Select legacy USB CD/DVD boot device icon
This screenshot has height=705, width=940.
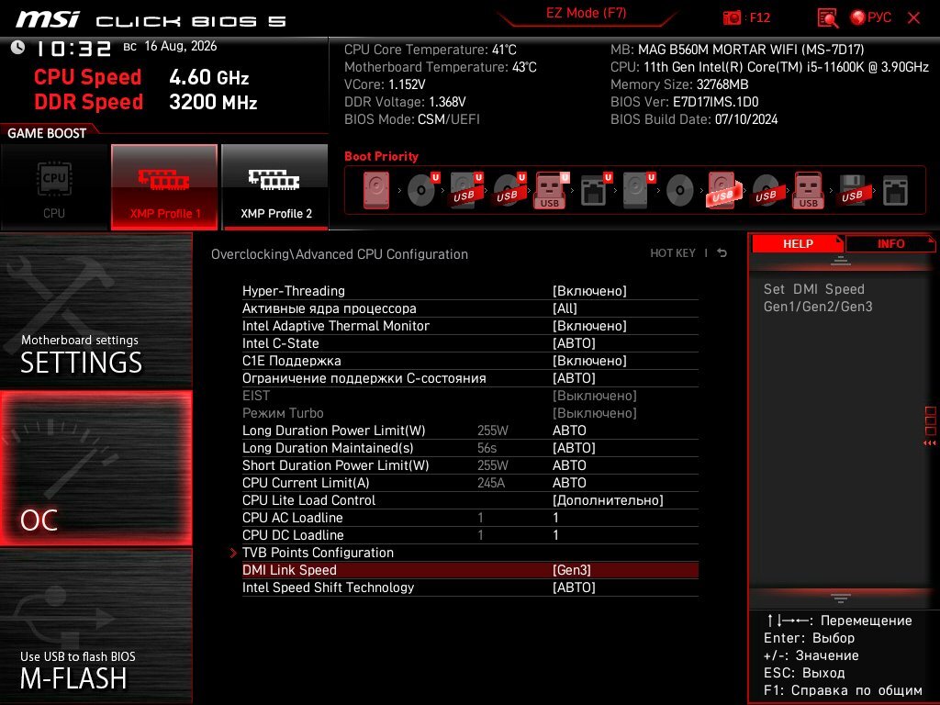(767, 191)
